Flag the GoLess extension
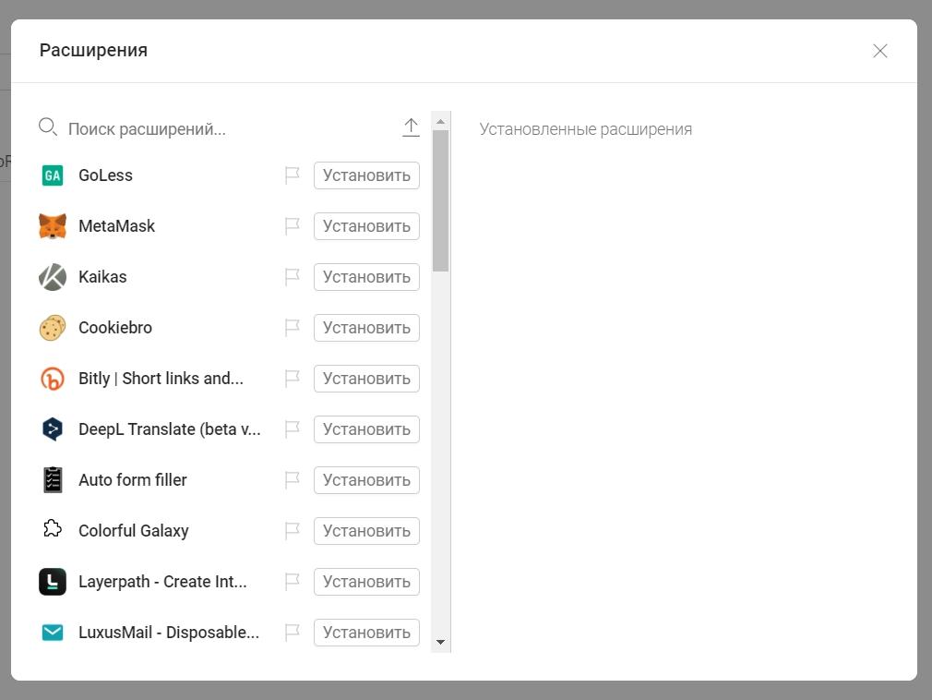This screenshot has height=700, width=932. click(x=292, y=175)
